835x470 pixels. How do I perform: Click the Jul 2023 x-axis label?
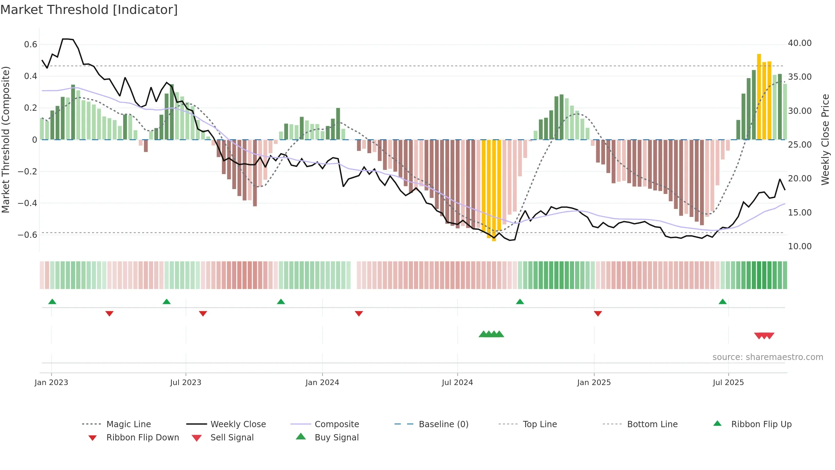186,382
